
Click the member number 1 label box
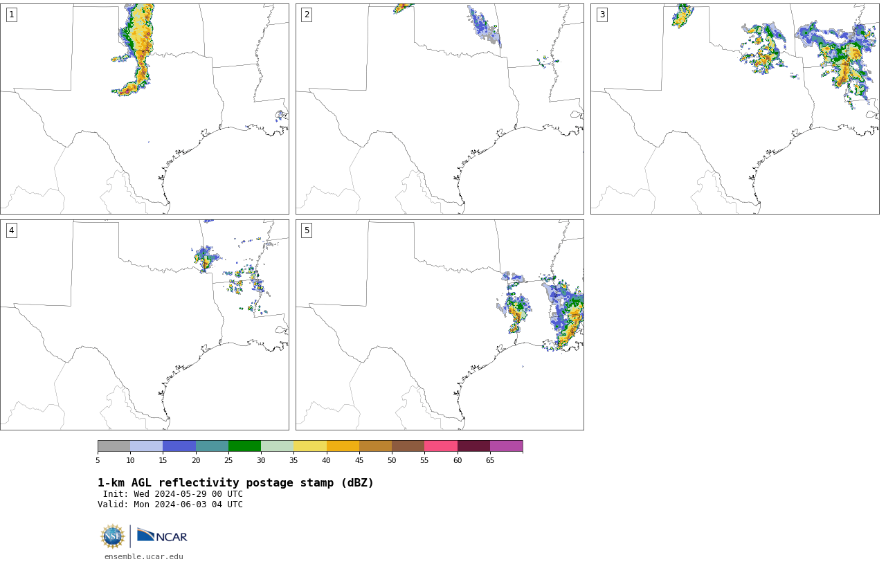tap(11, 15)
